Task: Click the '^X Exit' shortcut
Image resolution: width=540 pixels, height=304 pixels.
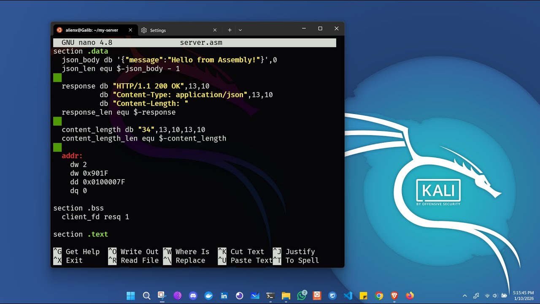Action: click(x=68, y=261)
